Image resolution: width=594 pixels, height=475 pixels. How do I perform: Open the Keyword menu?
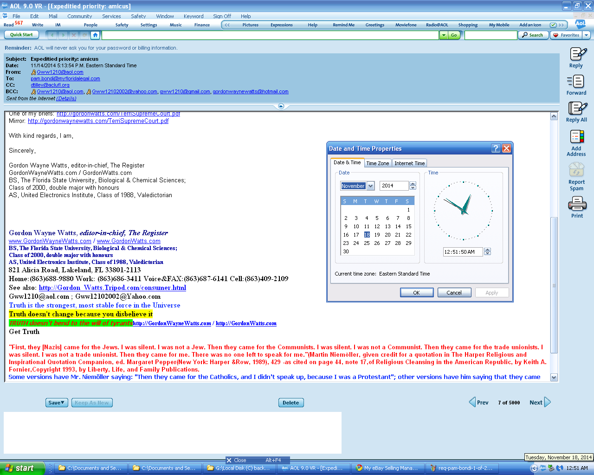coord(194,16)
